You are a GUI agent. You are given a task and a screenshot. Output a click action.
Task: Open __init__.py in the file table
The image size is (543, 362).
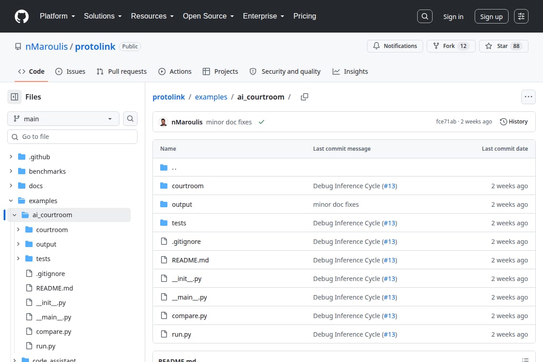tap(186, 279)
